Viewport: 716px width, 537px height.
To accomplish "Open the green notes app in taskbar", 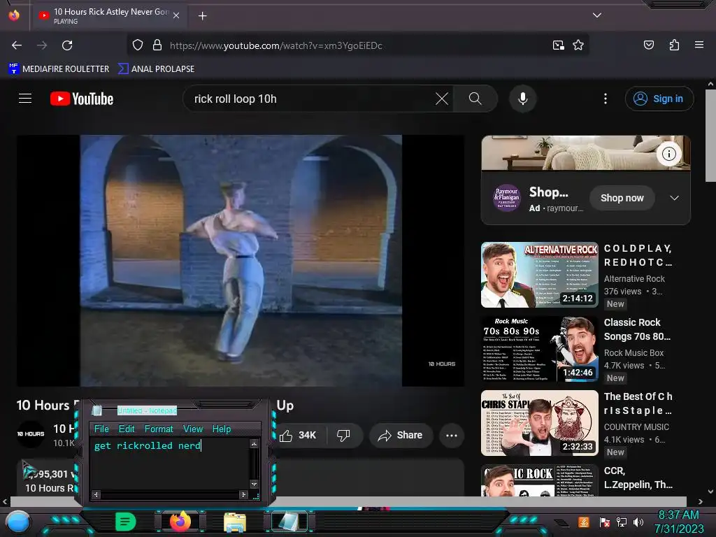I will click(x=125, y=522).
